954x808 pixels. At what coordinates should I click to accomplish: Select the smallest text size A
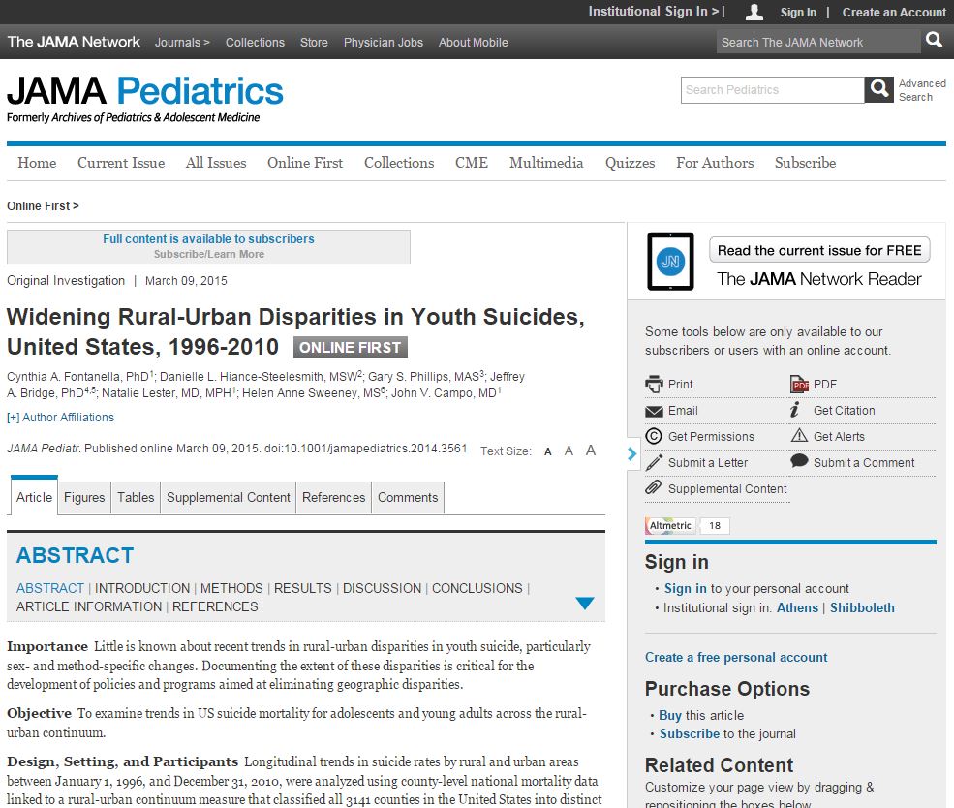(548, 451)
